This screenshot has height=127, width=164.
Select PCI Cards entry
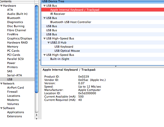point(14,55)
